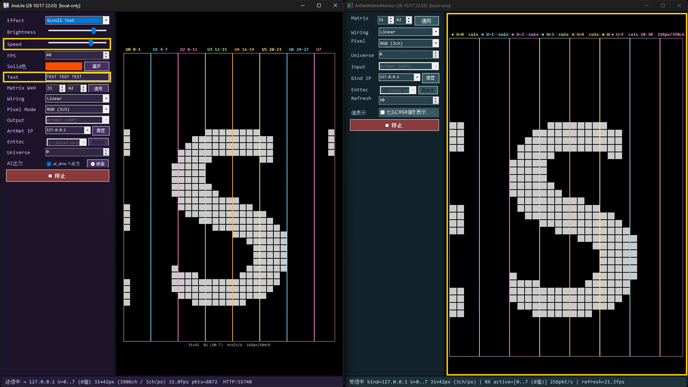Click the 選択 color select button
688x387 pixels.
(x=96, y=66)
